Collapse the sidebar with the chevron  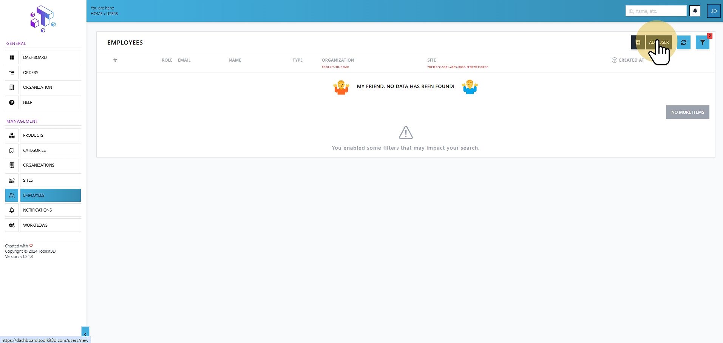pos(85,334)
